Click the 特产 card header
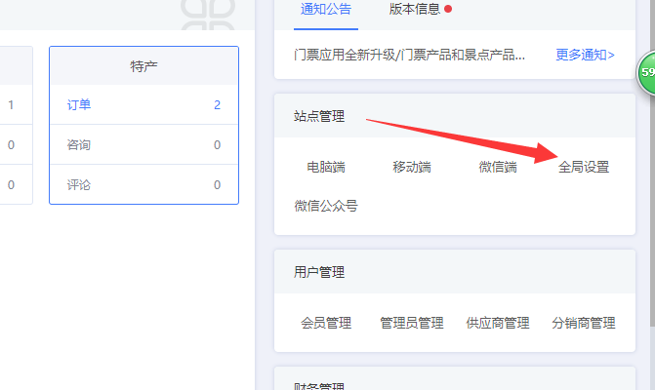Screen dimensions: 655x390 pos(143,66)
